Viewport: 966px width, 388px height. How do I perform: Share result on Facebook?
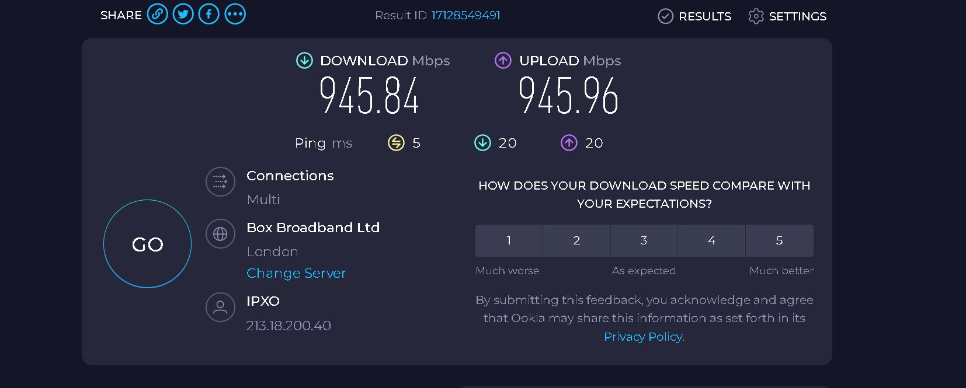[x=209, y=14]
